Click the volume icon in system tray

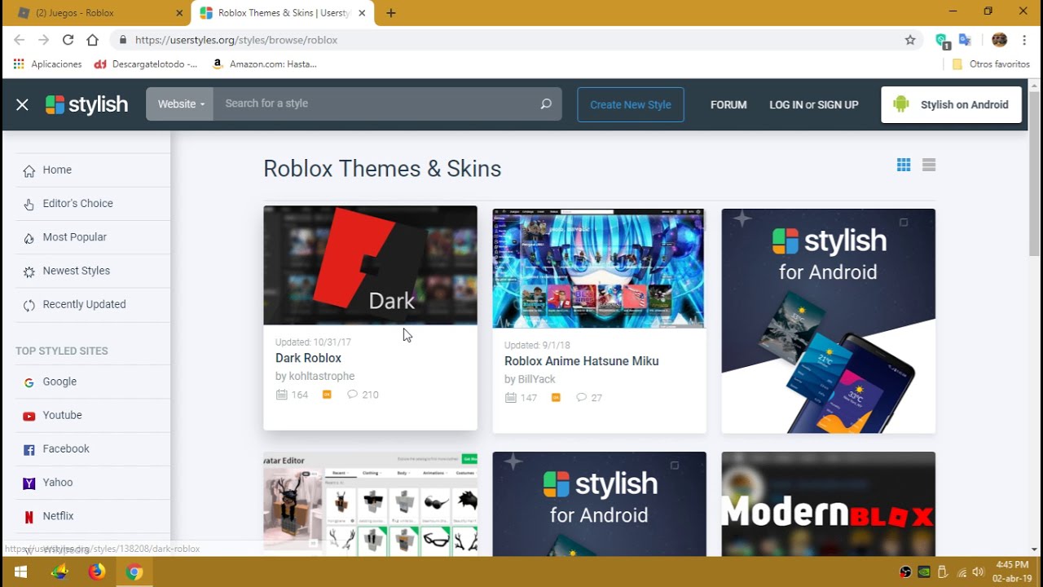click(x=979, y=572)
